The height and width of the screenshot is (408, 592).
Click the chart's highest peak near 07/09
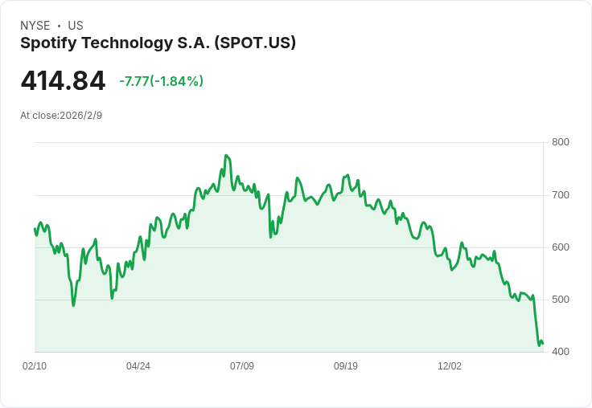tap(226, 155)
